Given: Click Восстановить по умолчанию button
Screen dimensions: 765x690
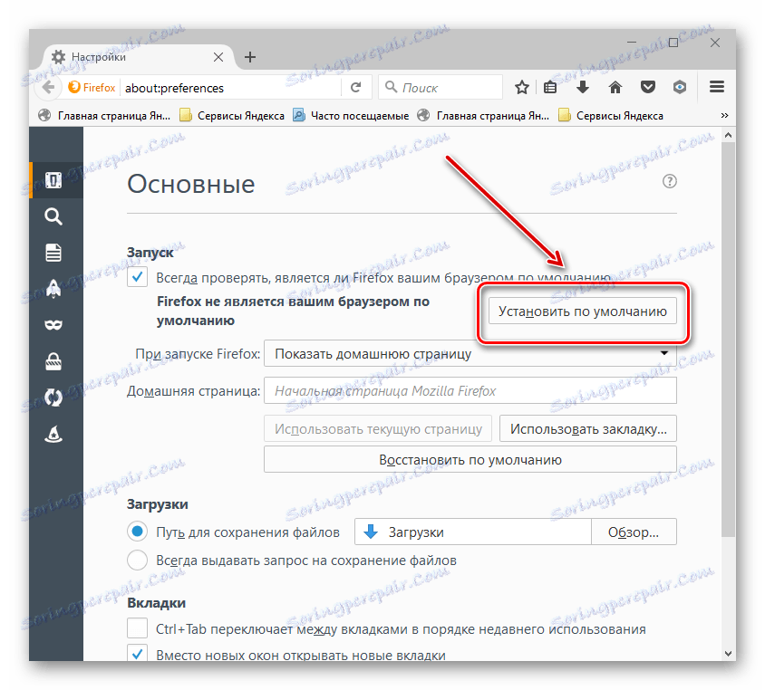Looking at the screenshot, I should (x=470, y=459).
